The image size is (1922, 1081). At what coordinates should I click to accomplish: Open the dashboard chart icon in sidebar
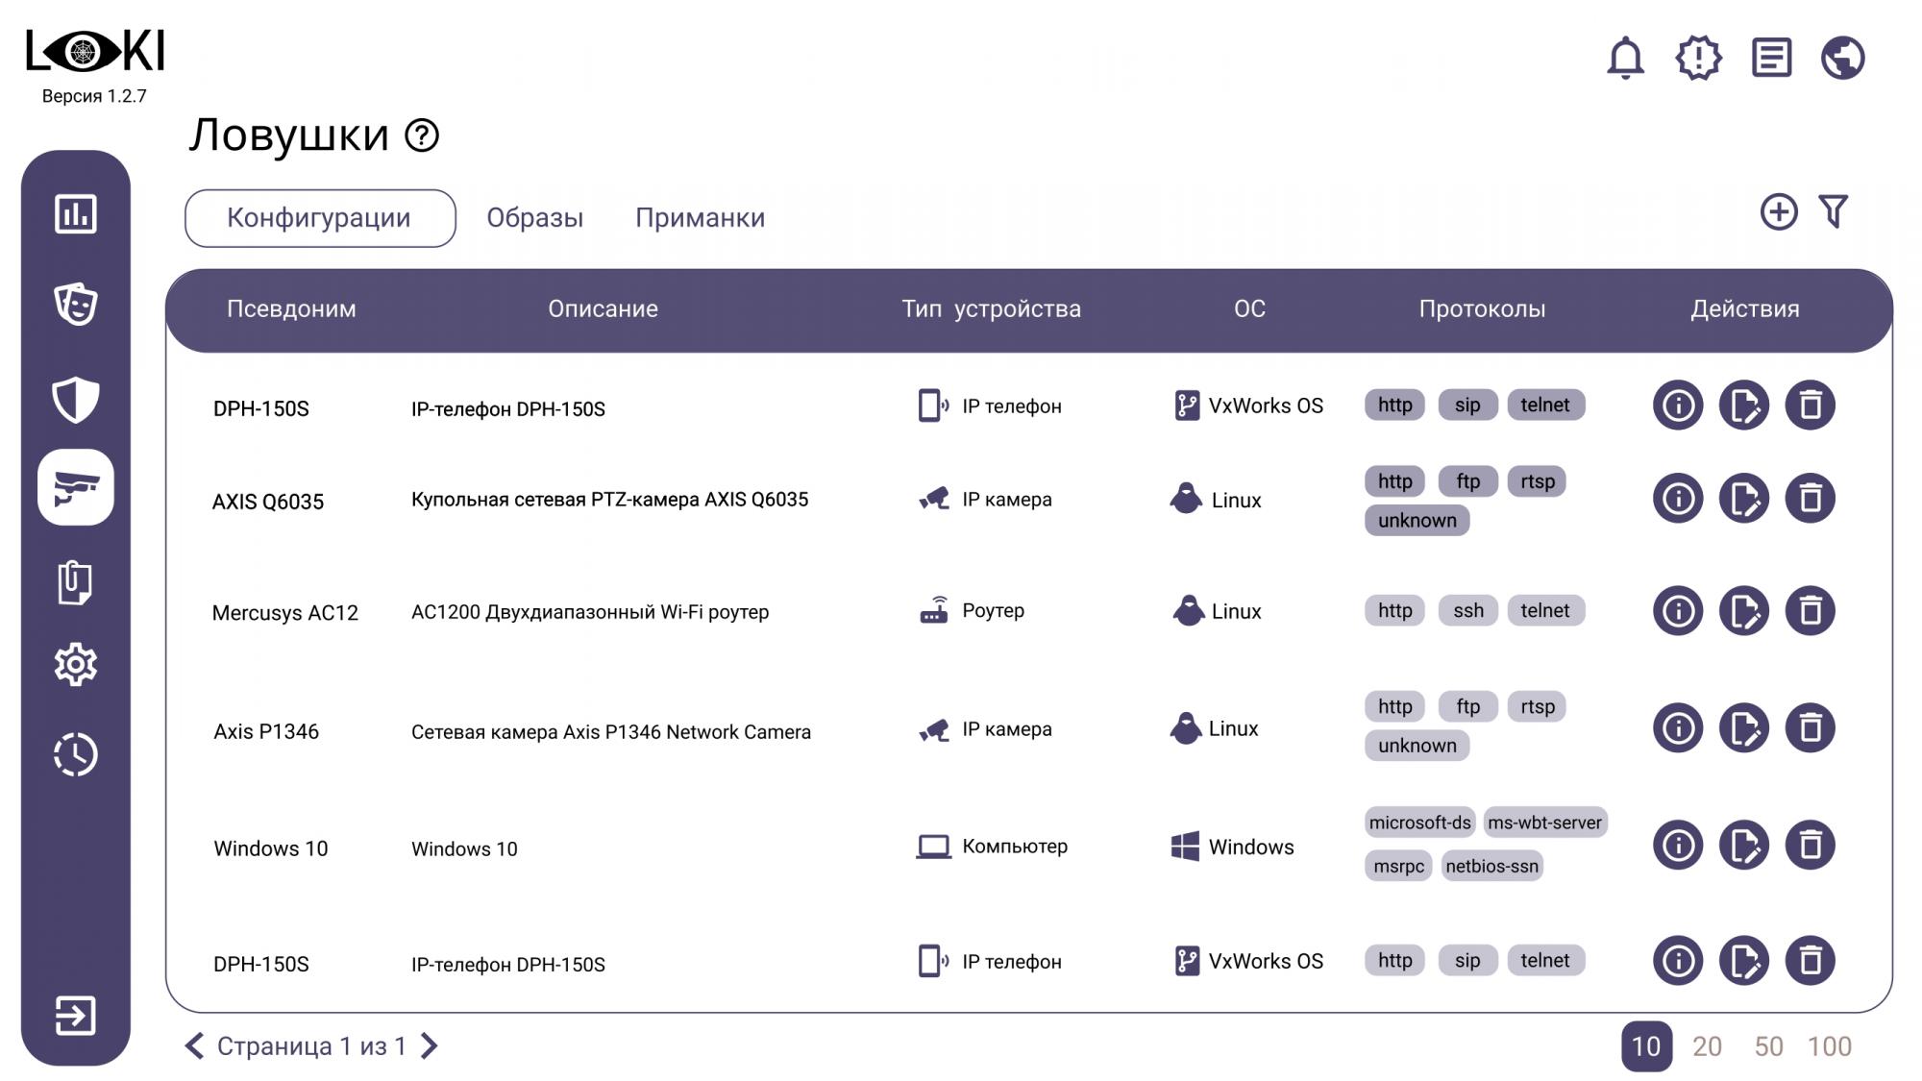click(75, 213)
